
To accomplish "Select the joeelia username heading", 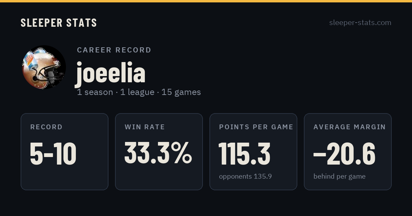I will (110, 73).
